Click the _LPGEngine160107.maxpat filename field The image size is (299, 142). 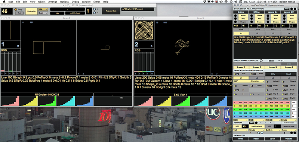[138, 9]
